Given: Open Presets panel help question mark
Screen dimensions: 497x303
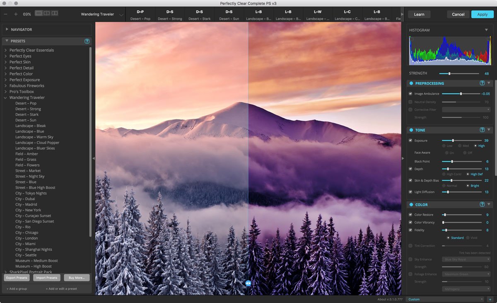Looking at the screenshot, I should point(87,41).
